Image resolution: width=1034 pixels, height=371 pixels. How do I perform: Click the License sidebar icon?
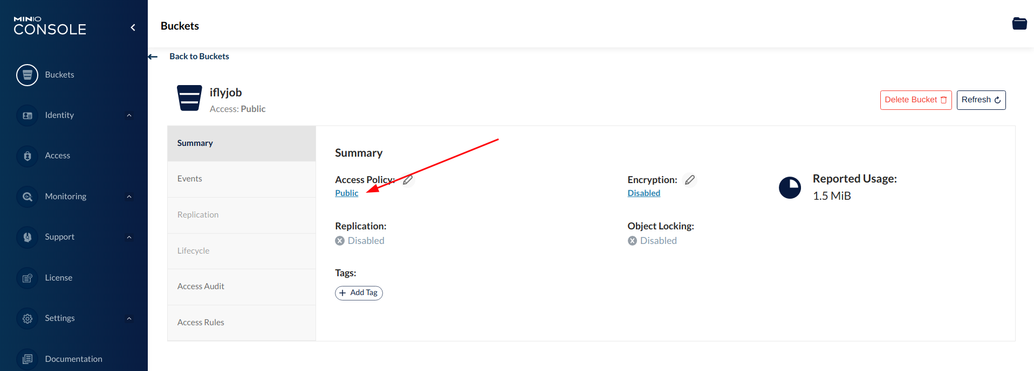coord(27,278)
